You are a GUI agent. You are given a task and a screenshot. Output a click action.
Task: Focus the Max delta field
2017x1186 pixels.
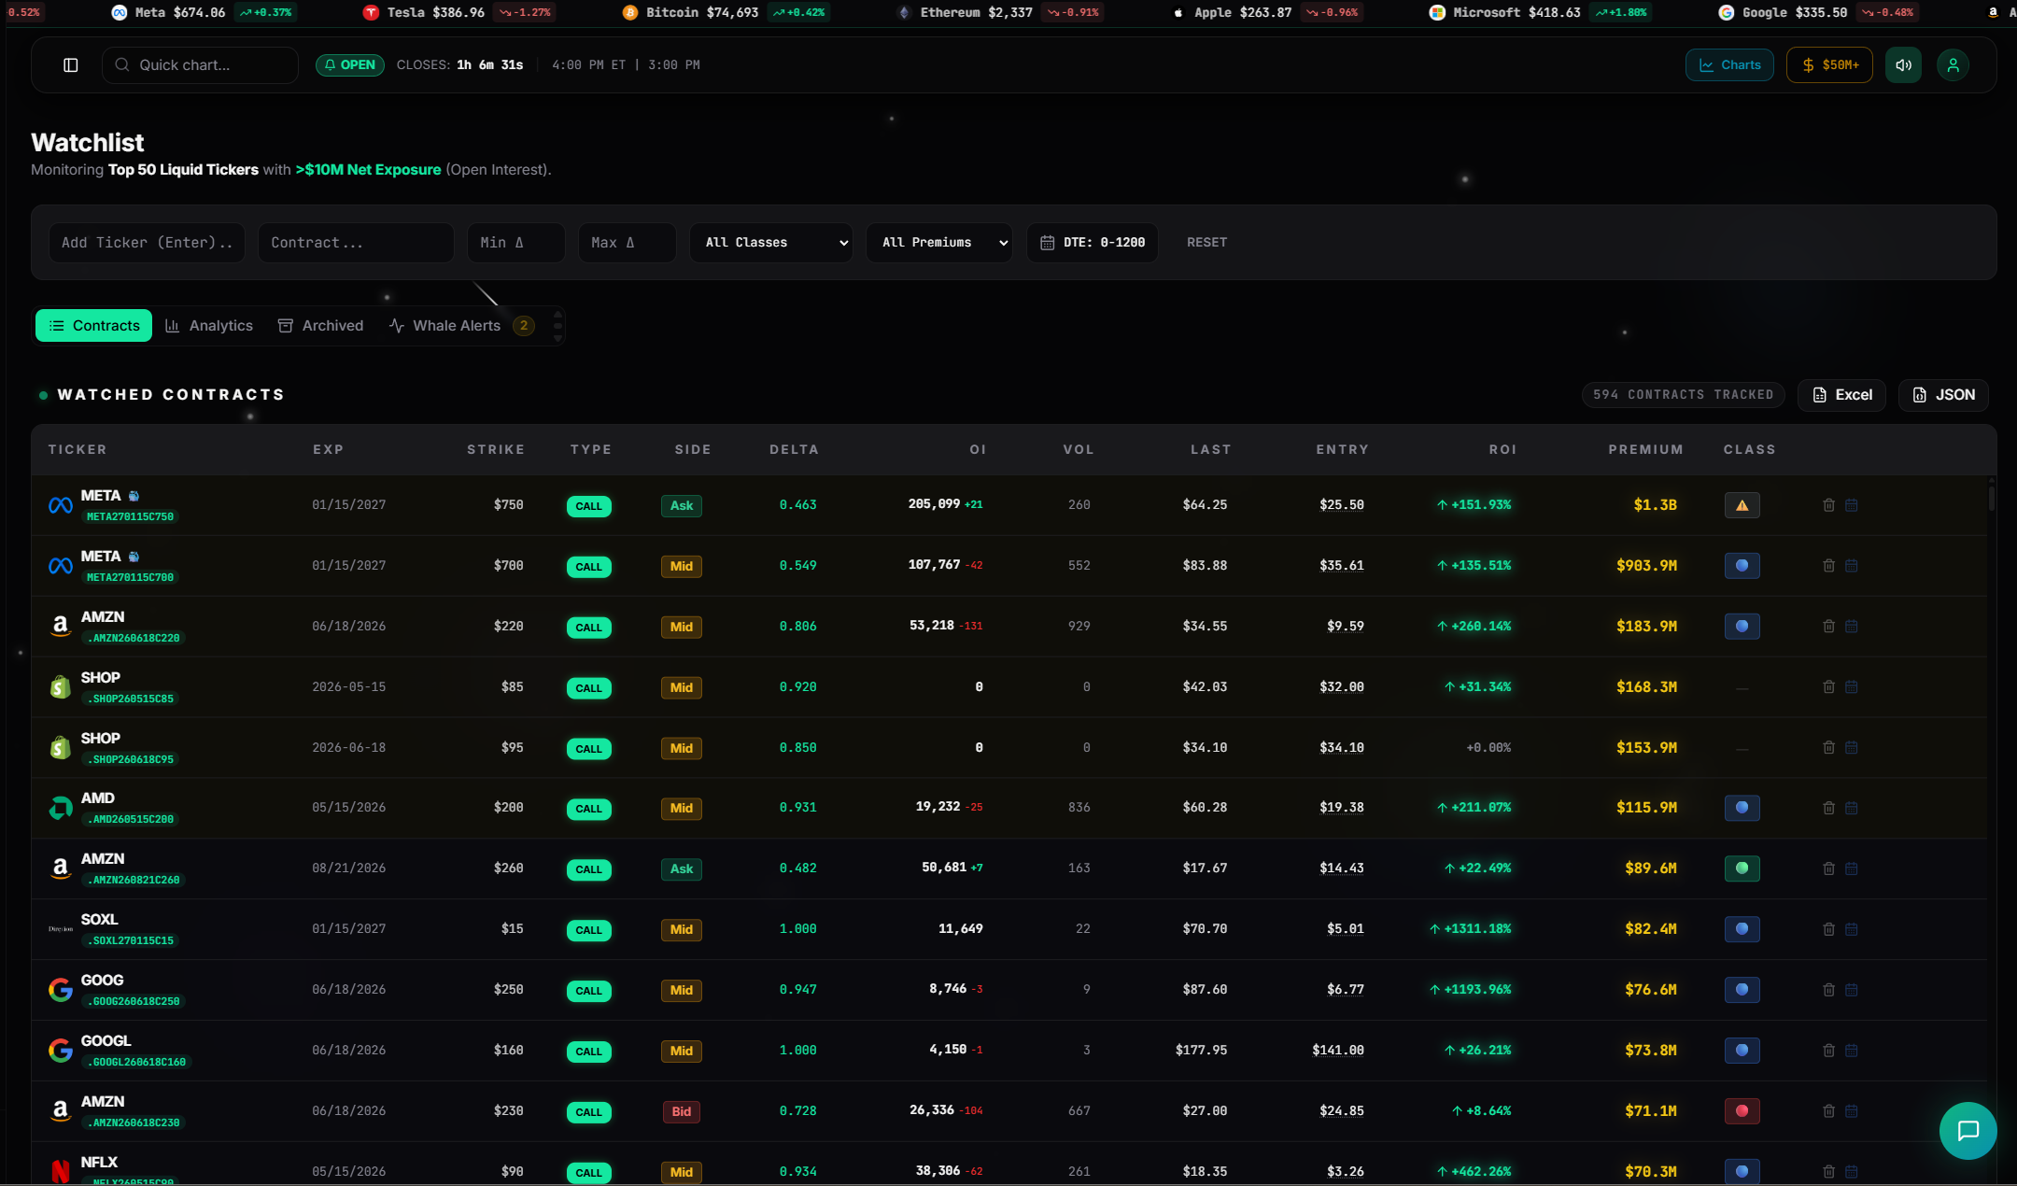(x=628, y=243)
